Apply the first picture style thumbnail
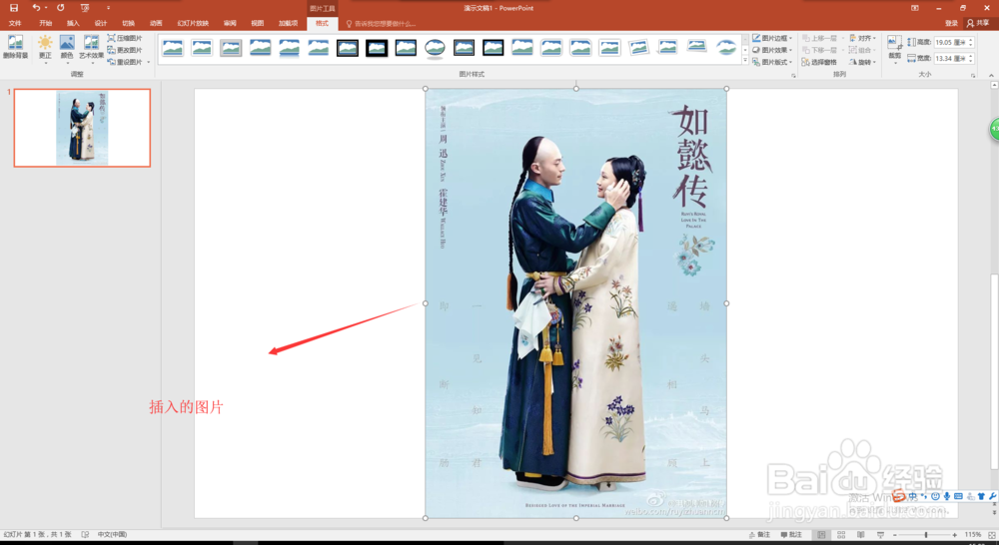 [x=173, y=48]
